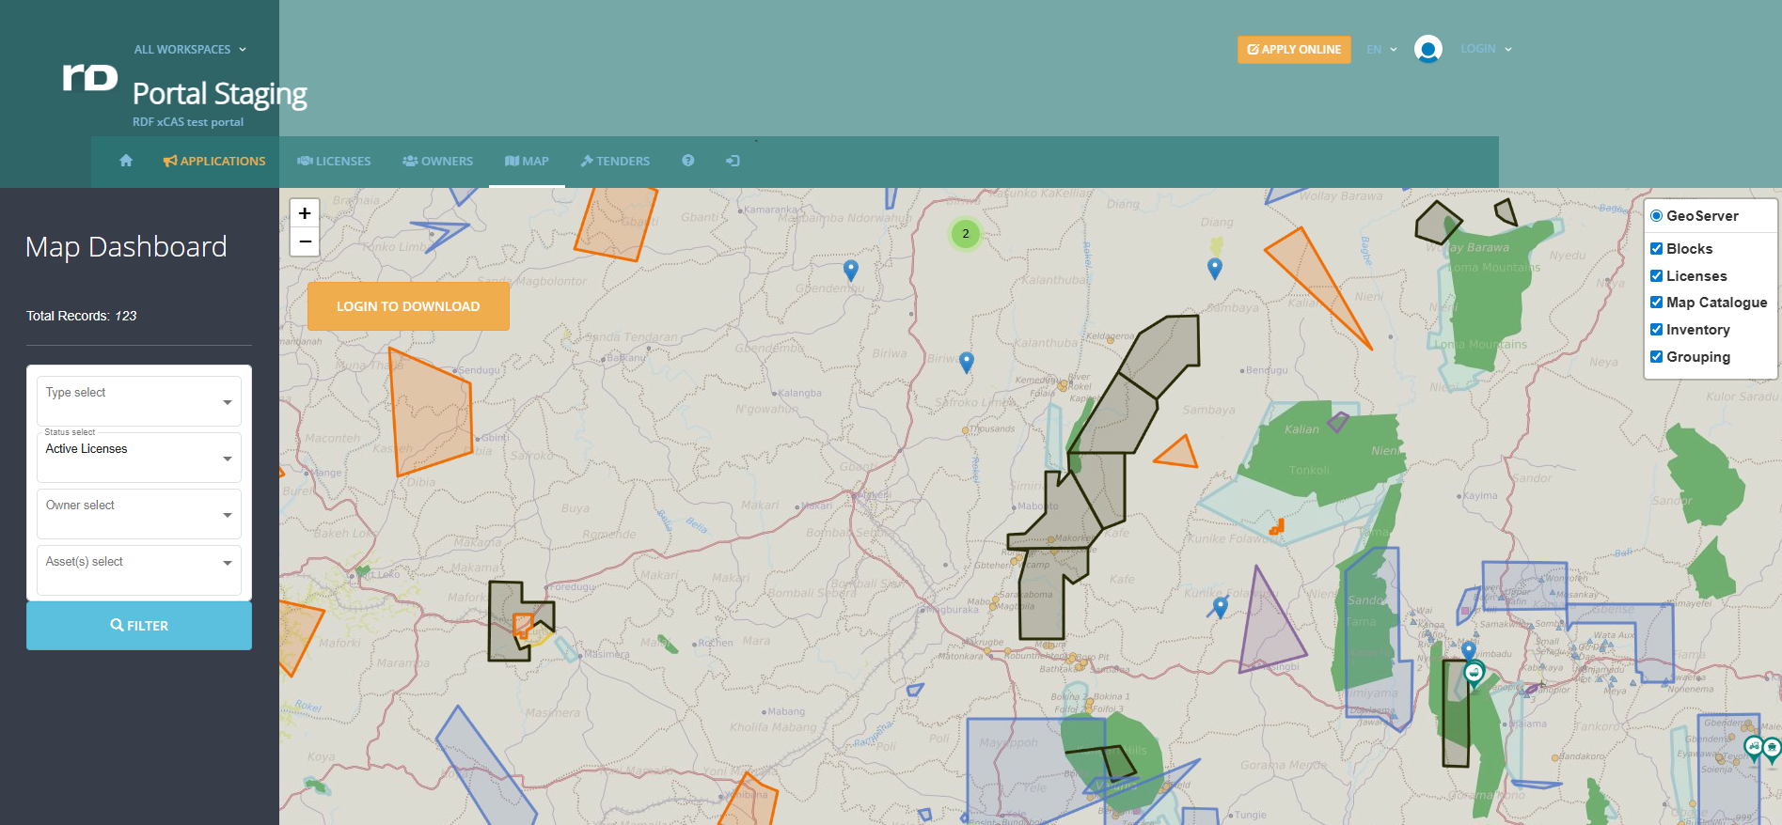Open the All Workspaces dropdown
The width and height of the screenshot is (1782, 825).
click(x=190, y=50)
